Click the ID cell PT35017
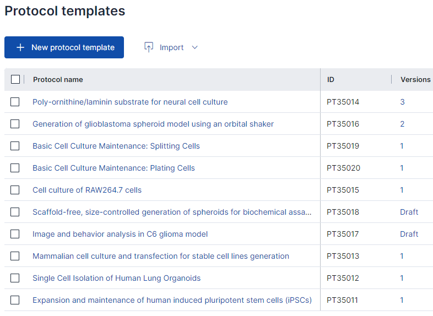Viewport: 433px width, 316px height. click(343, 234)
